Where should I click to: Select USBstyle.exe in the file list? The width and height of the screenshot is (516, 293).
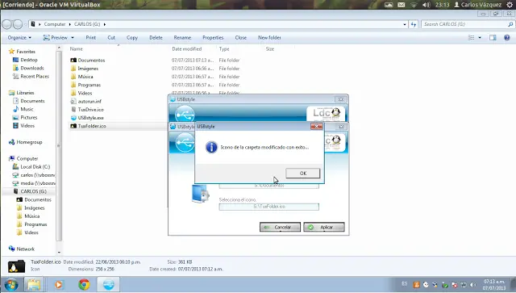[90, 118]
